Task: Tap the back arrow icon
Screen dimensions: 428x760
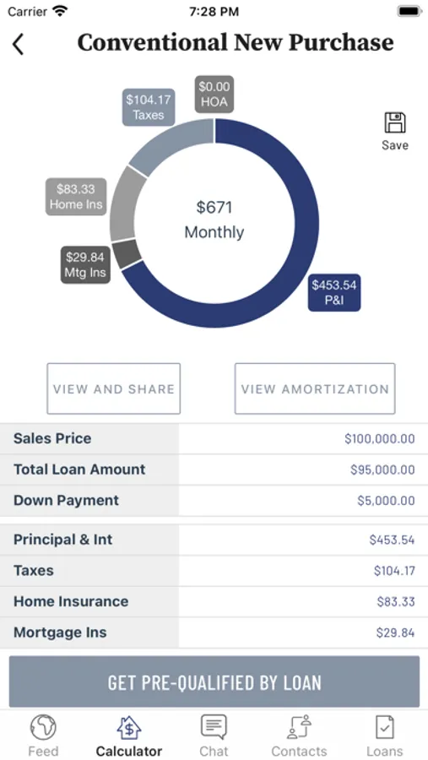Action: [18, 45]
